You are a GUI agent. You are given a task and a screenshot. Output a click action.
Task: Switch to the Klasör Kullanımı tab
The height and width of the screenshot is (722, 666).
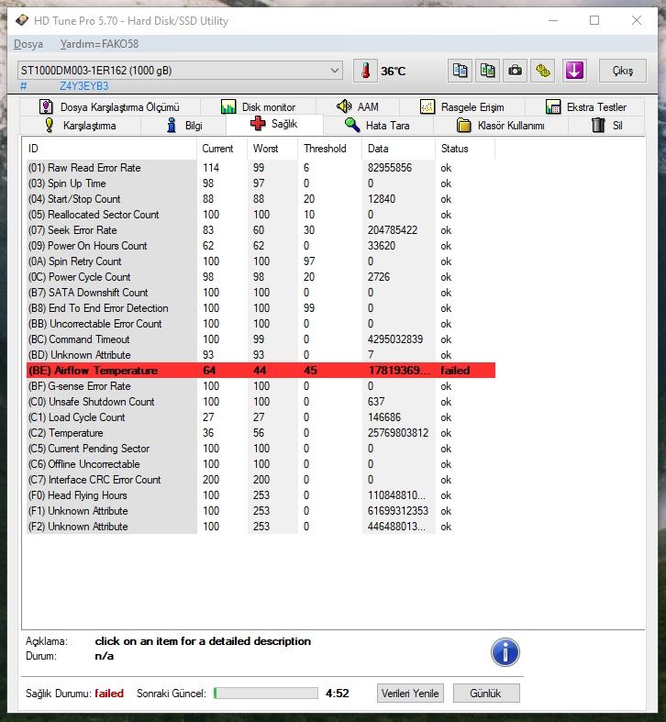click(x=501, y=126)
